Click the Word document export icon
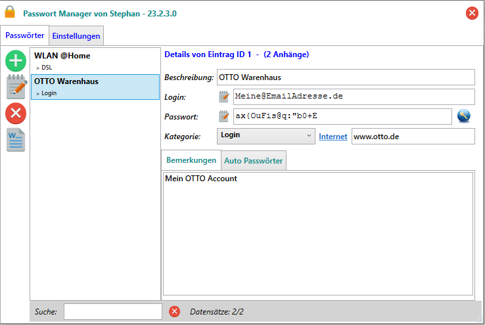 click(16, 140)
